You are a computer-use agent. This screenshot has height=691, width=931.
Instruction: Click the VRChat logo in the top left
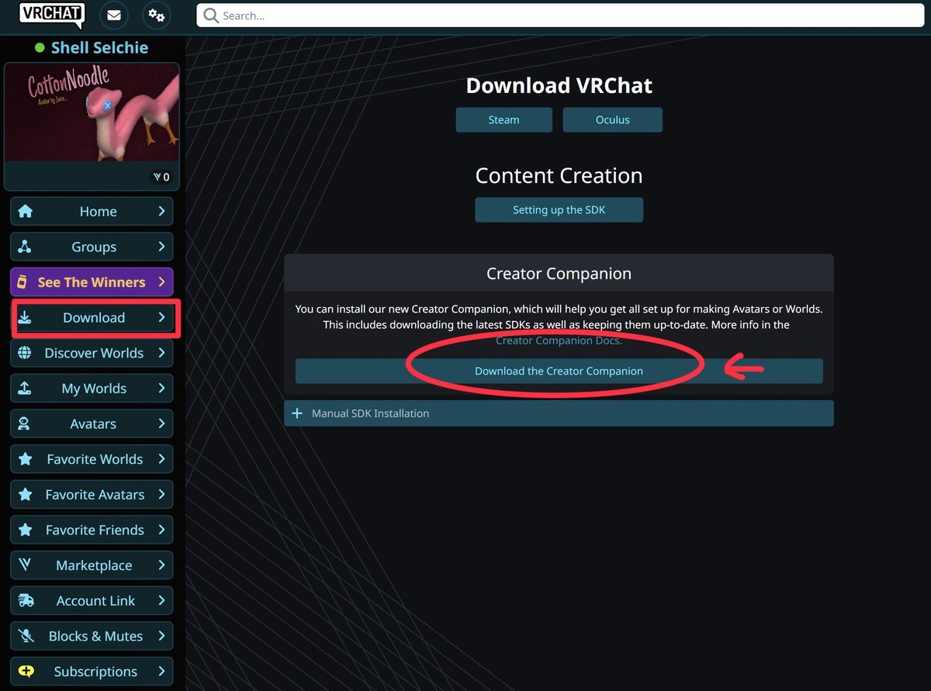click(x=50, y=15)
